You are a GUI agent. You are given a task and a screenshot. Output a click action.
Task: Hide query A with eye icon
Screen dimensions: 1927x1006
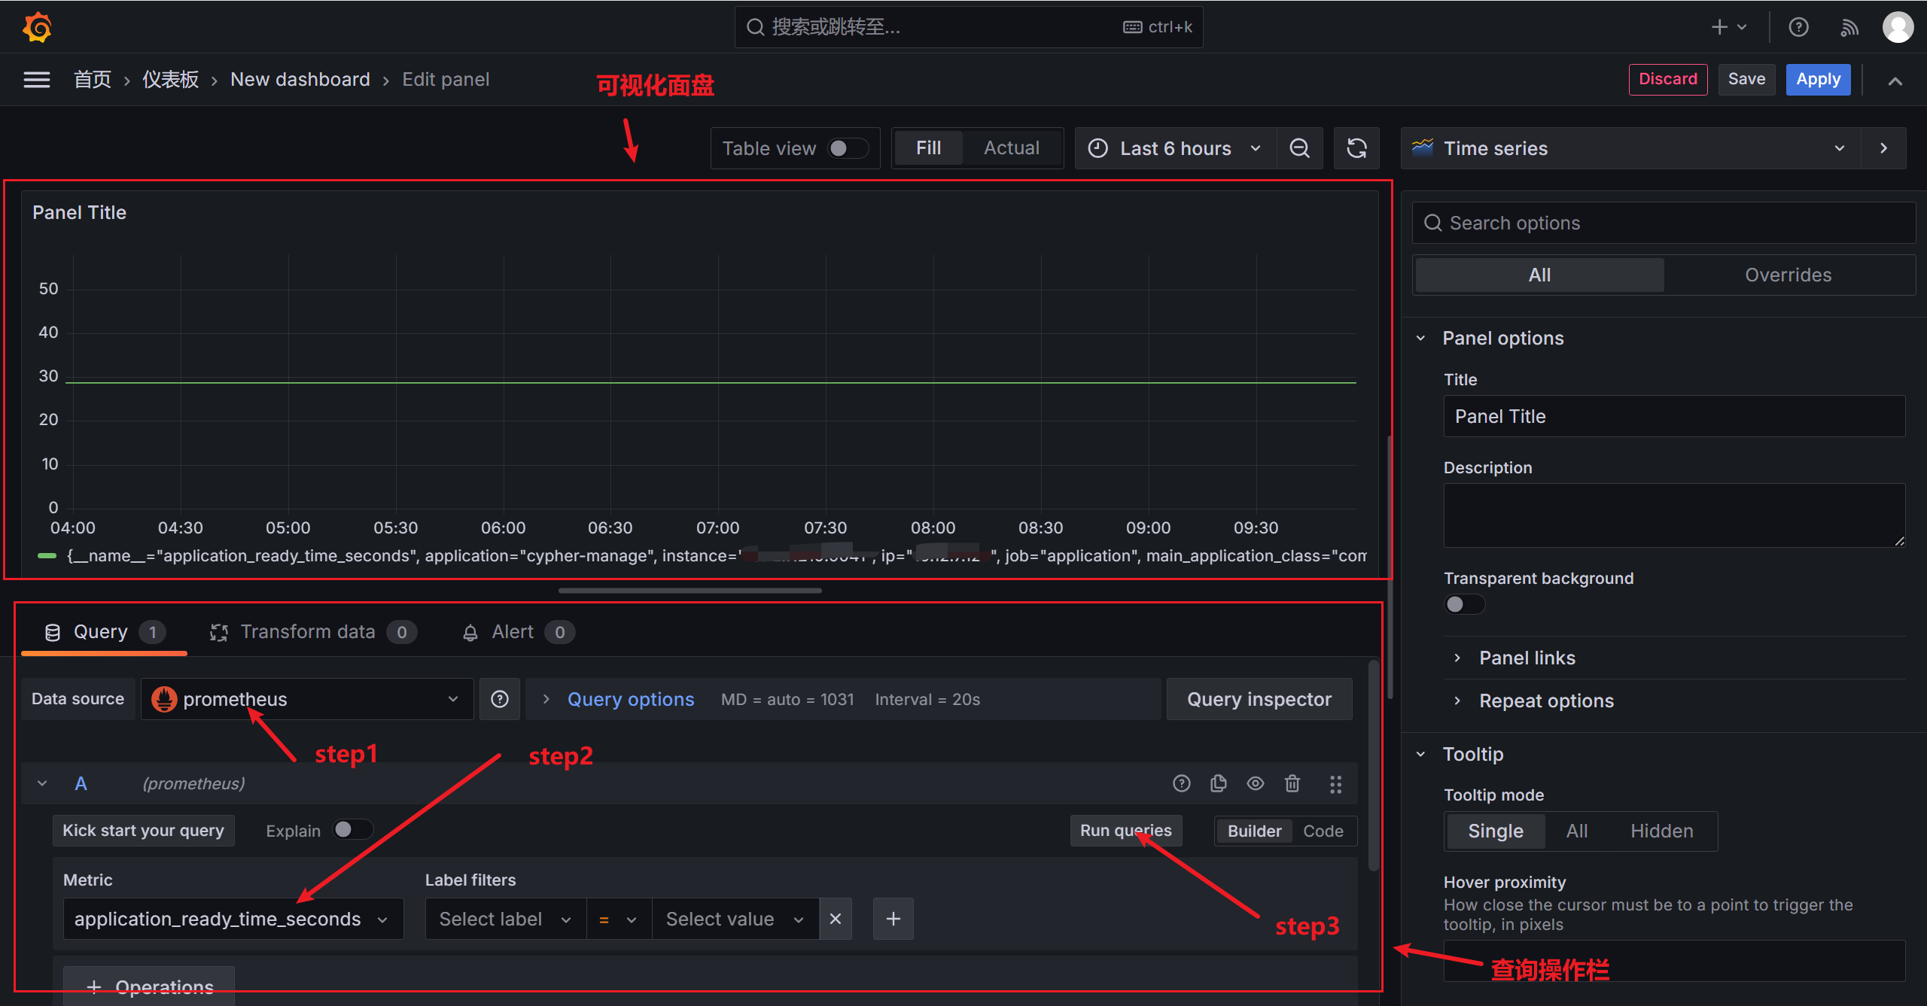(1255, 784)
